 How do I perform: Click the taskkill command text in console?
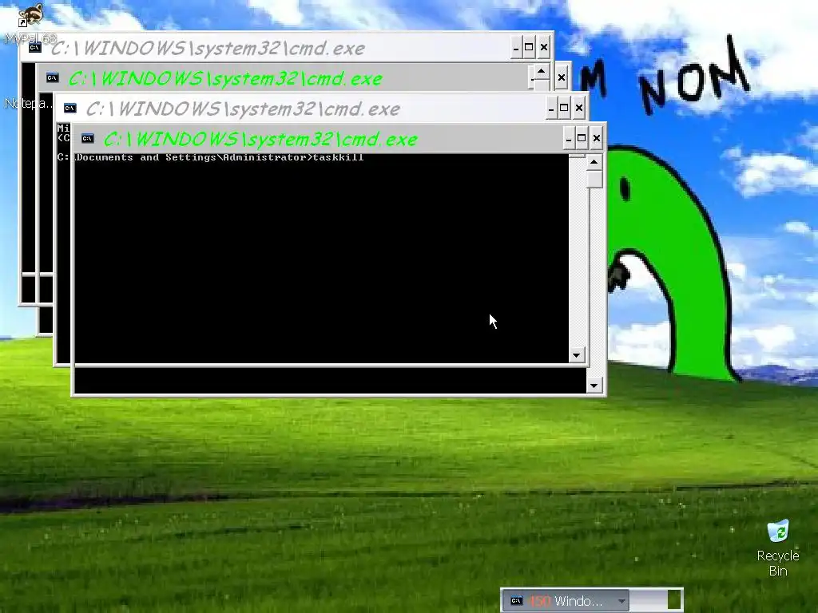[x=338, y=157]
